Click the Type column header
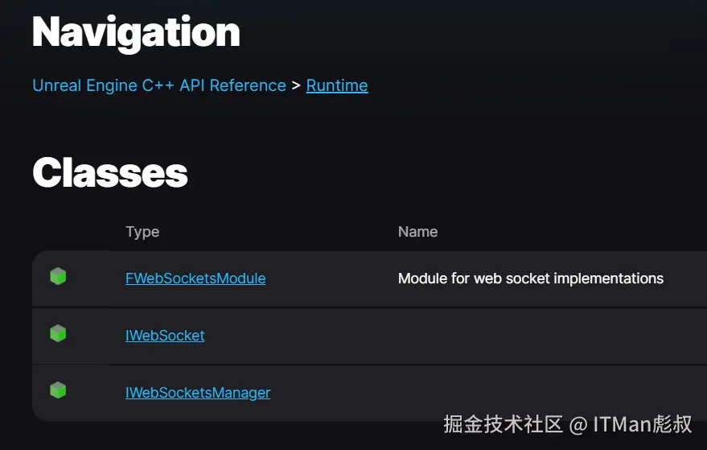Viewport: 707px width, 450px height. tap(142, 232)
